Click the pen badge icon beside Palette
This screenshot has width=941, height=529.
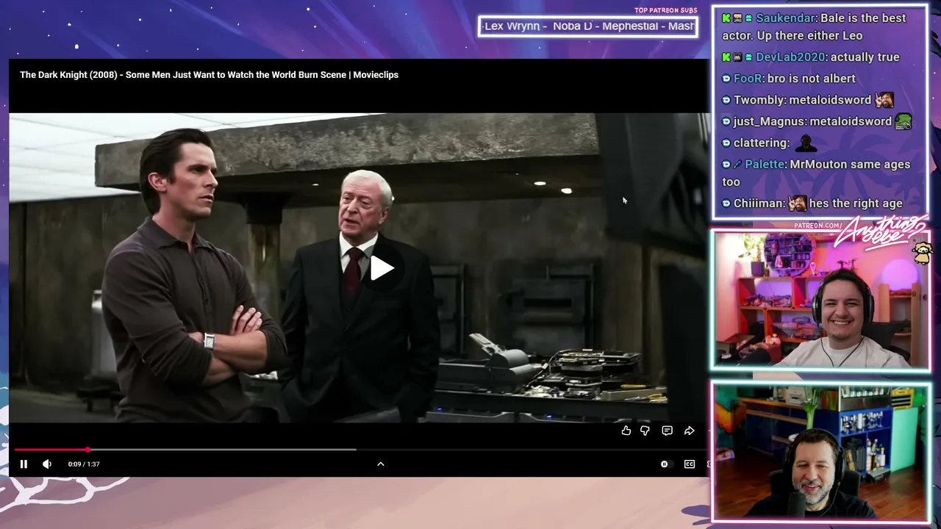tap(737, 165)
